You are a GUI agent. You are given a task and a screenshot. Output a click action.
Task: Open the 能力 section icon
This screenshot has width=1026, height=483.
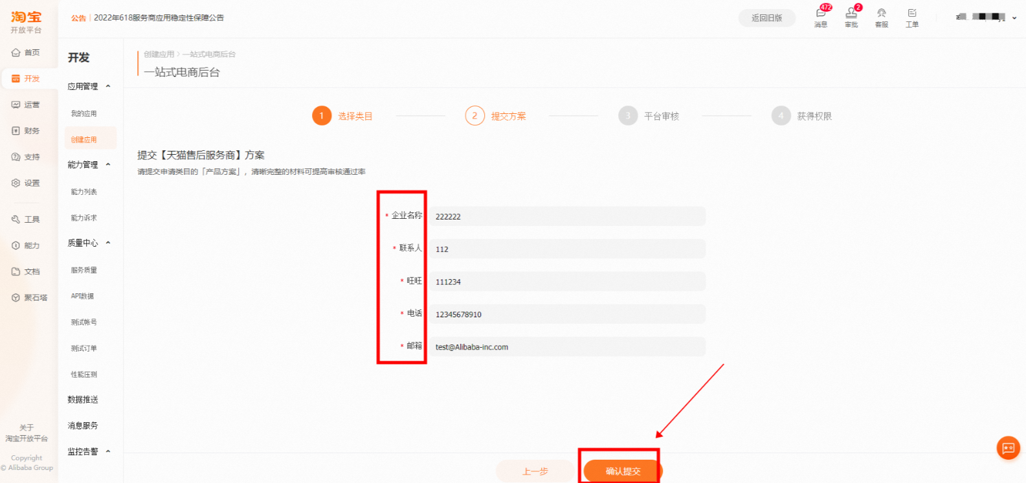(16, 245)
